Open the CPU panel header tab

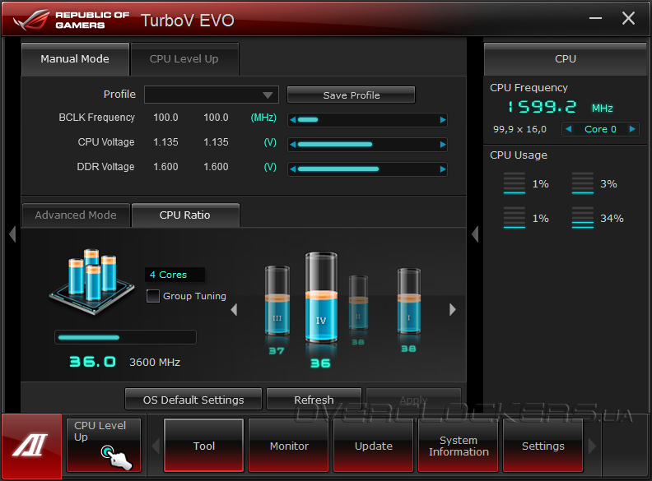pyautogui.click(x=566, y=59)
